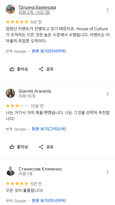115x205 pixels.
Task: Open more options for Татьяна Баженова's review
Action: pyautogui.click(x=108, y=10)
